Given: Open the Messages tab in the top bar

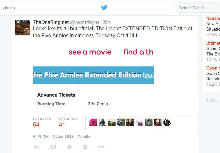Looking at the screenshot, I should [7, 8].
